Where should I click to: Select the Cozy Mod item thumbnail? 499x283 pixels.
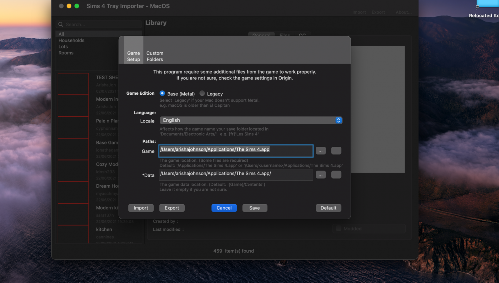click(x=73, y=171)
